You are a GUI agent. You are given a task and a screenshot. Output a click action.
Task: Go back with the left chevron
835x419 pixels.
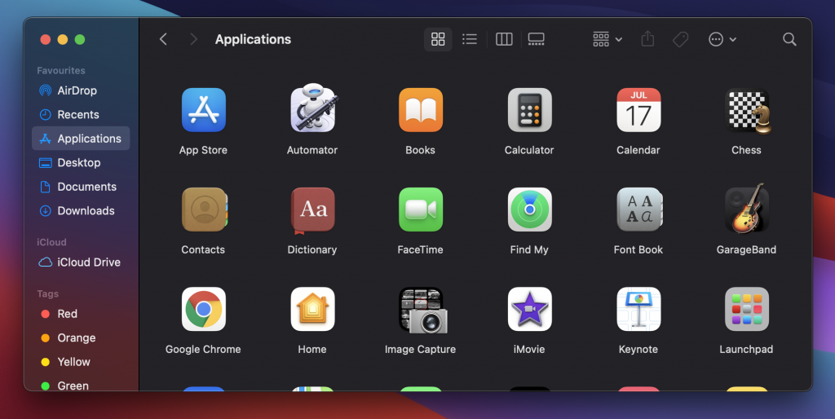(x=163, y=39)
